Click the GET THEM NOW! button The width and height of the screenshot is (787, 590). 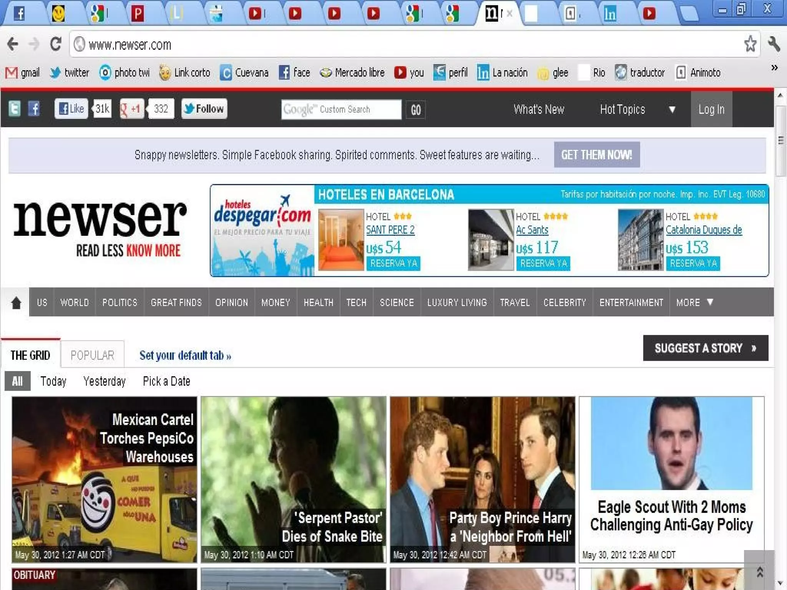597,155
